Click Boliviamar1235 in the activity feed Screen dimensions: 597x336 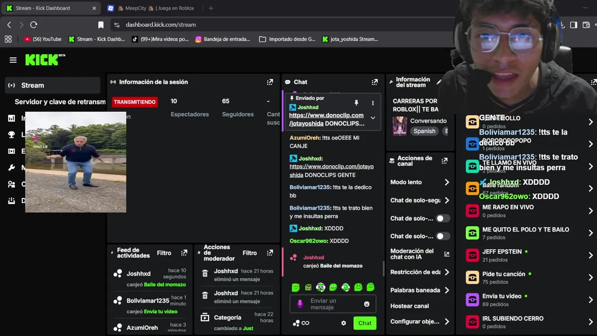148,301
